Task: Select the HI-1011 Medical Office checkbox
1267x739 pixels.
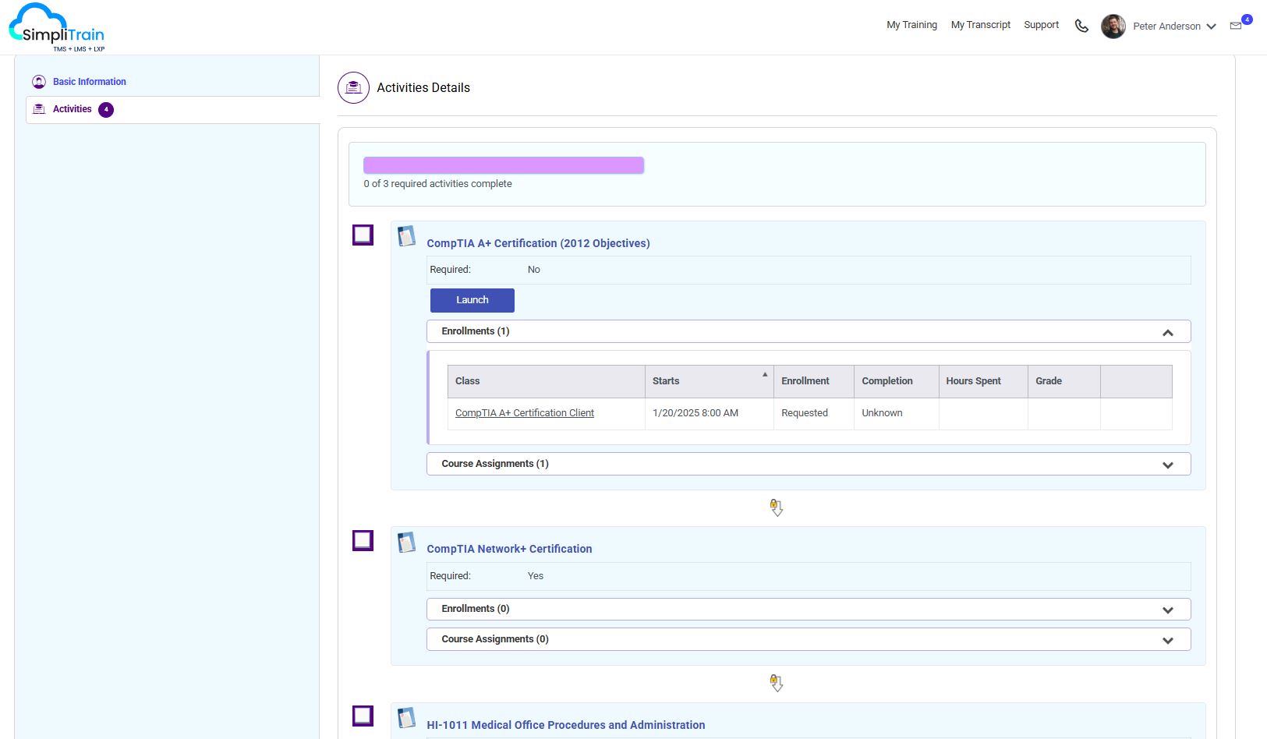Action: (x=363, y=716)
